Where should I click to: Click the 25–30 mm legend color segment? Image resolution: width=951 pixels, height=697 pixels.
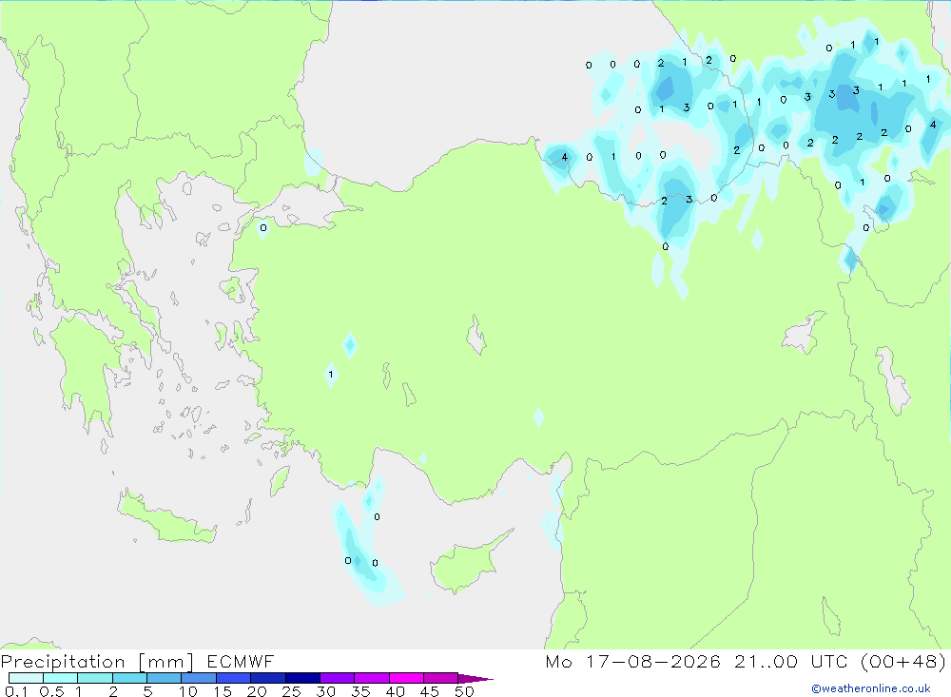tap(302, 678)
